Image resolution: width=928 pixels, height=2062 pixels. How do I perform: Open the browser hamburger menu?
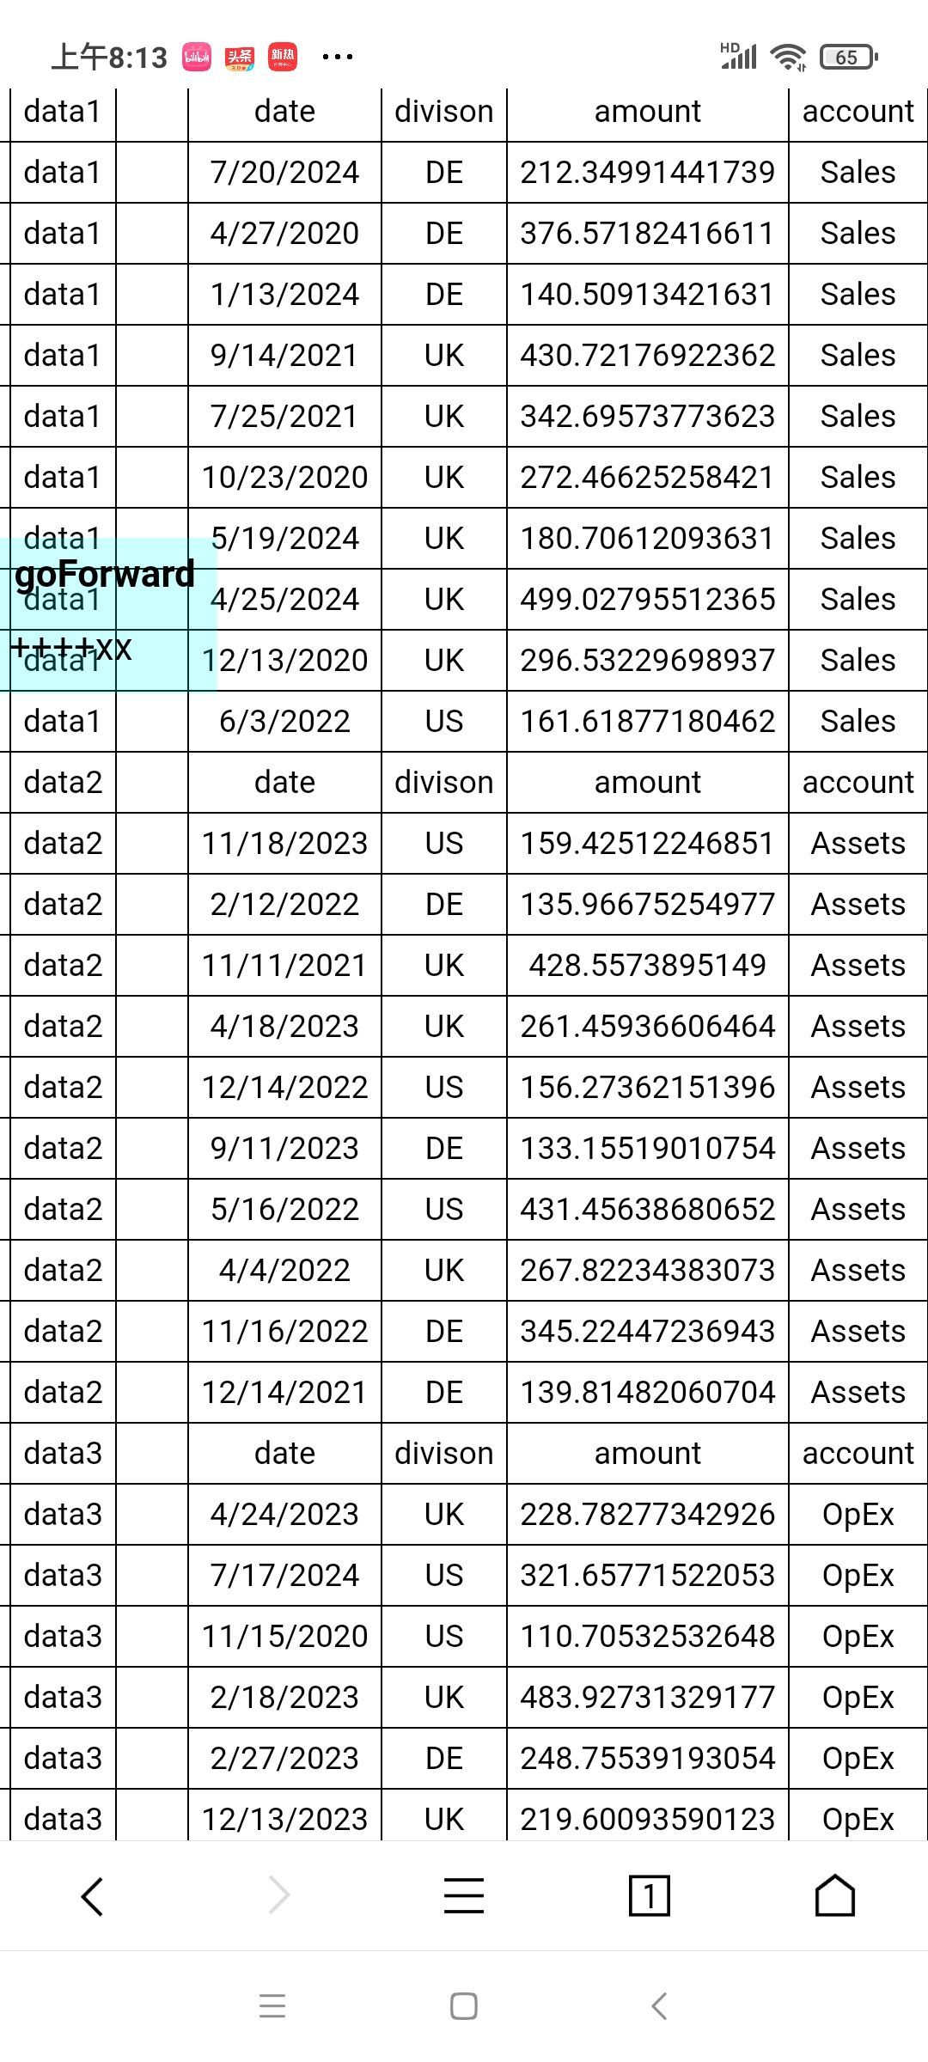tap(464, 1895)
